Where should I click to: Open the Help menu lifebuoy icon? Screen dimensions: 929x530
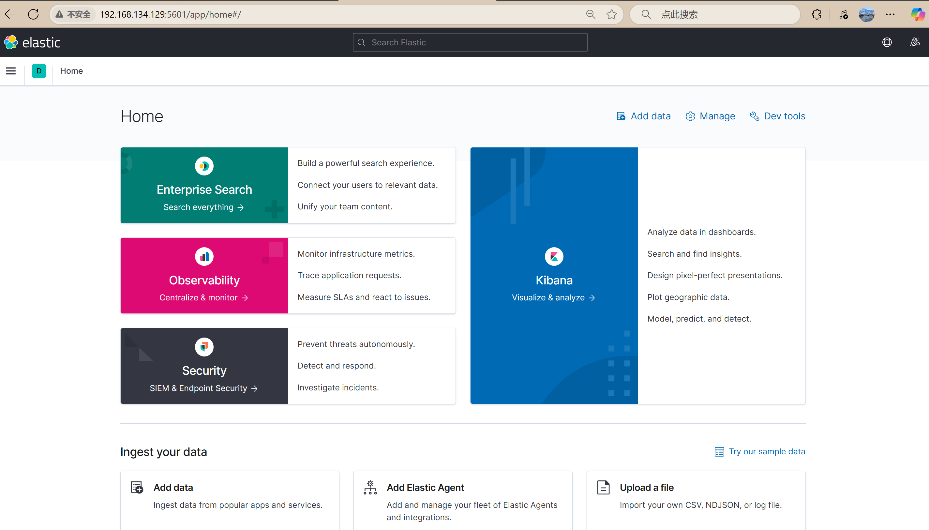pos(887,42)
